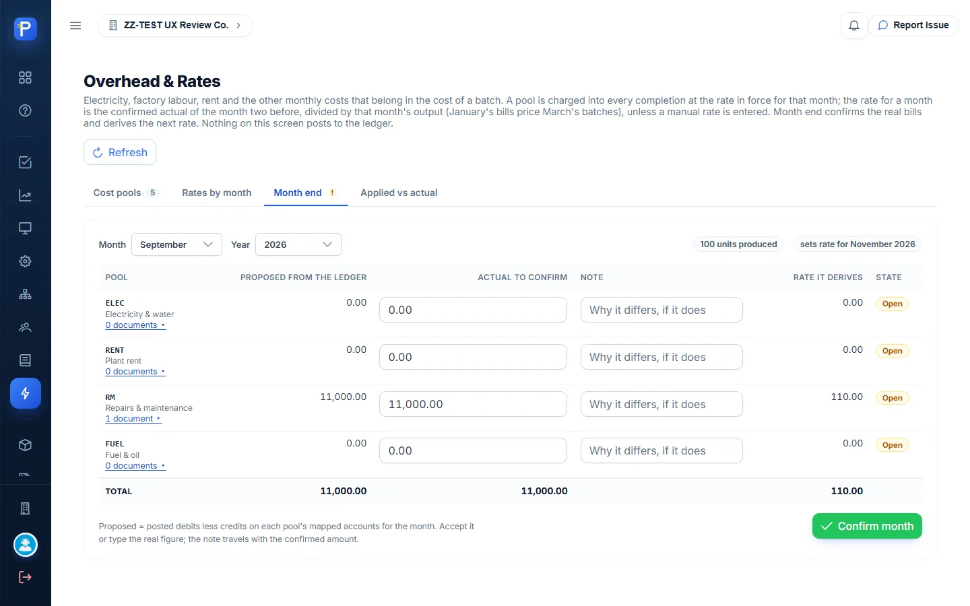The height and width of the screenshot is (606, 970).
Task: Focus the RENT actual to confirm field
Action: click(x=473, y=357)
